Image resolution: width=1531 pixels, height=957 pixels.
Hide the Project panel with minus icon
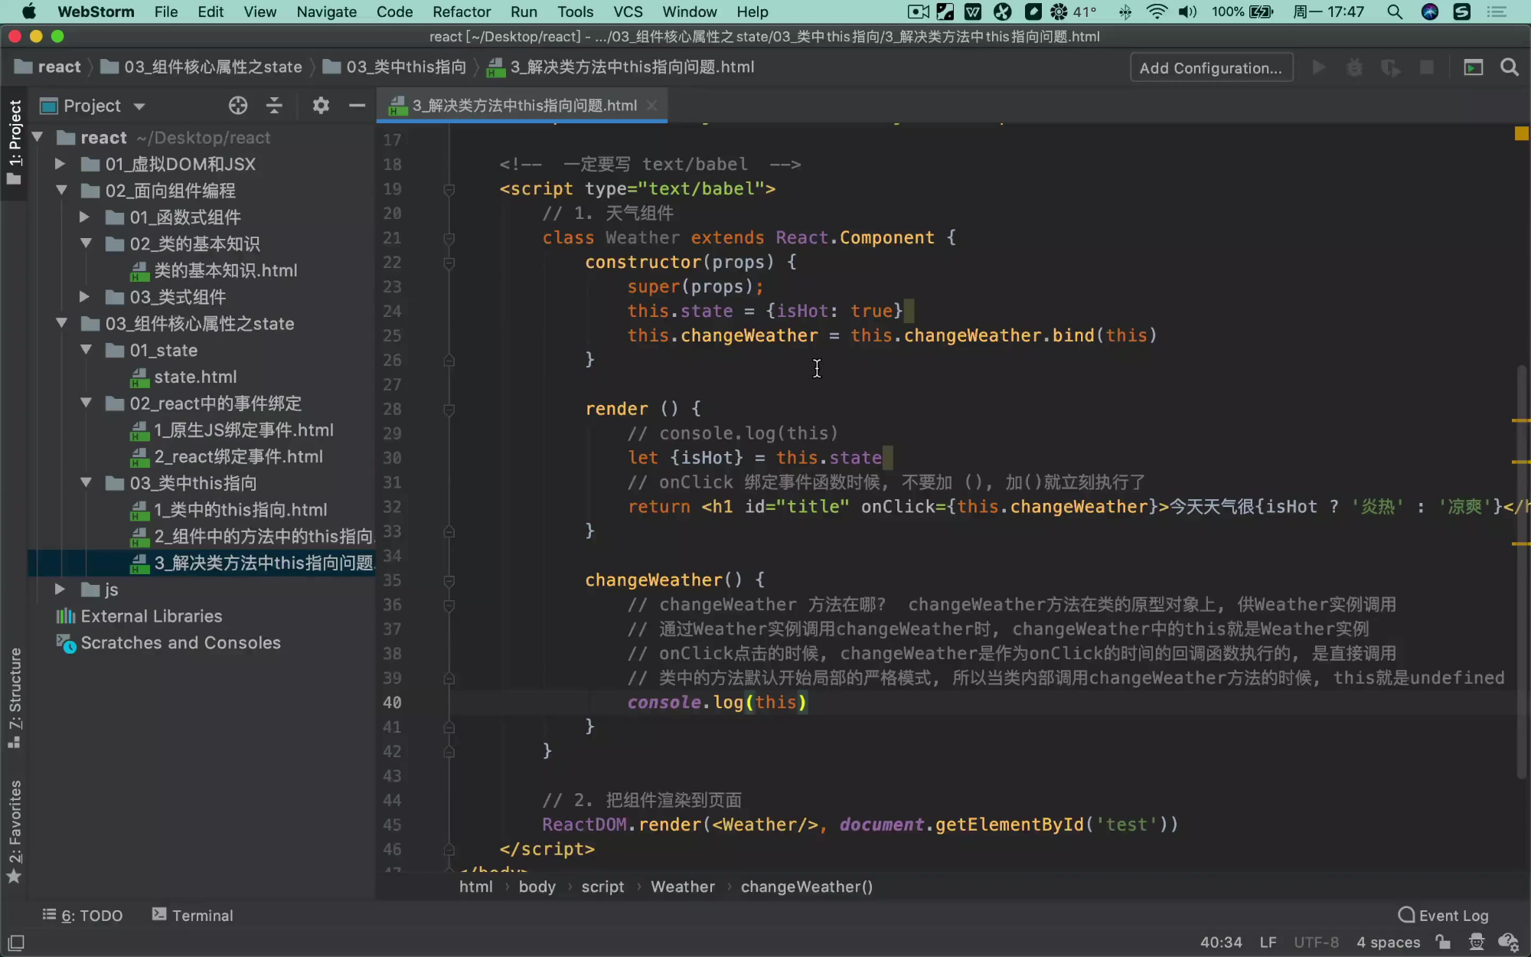pyautogui.click(x=357, y=106)
